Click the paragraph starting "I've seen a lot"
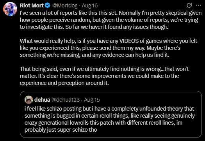This screenshot has height=141, width=205. coord(111,20)
